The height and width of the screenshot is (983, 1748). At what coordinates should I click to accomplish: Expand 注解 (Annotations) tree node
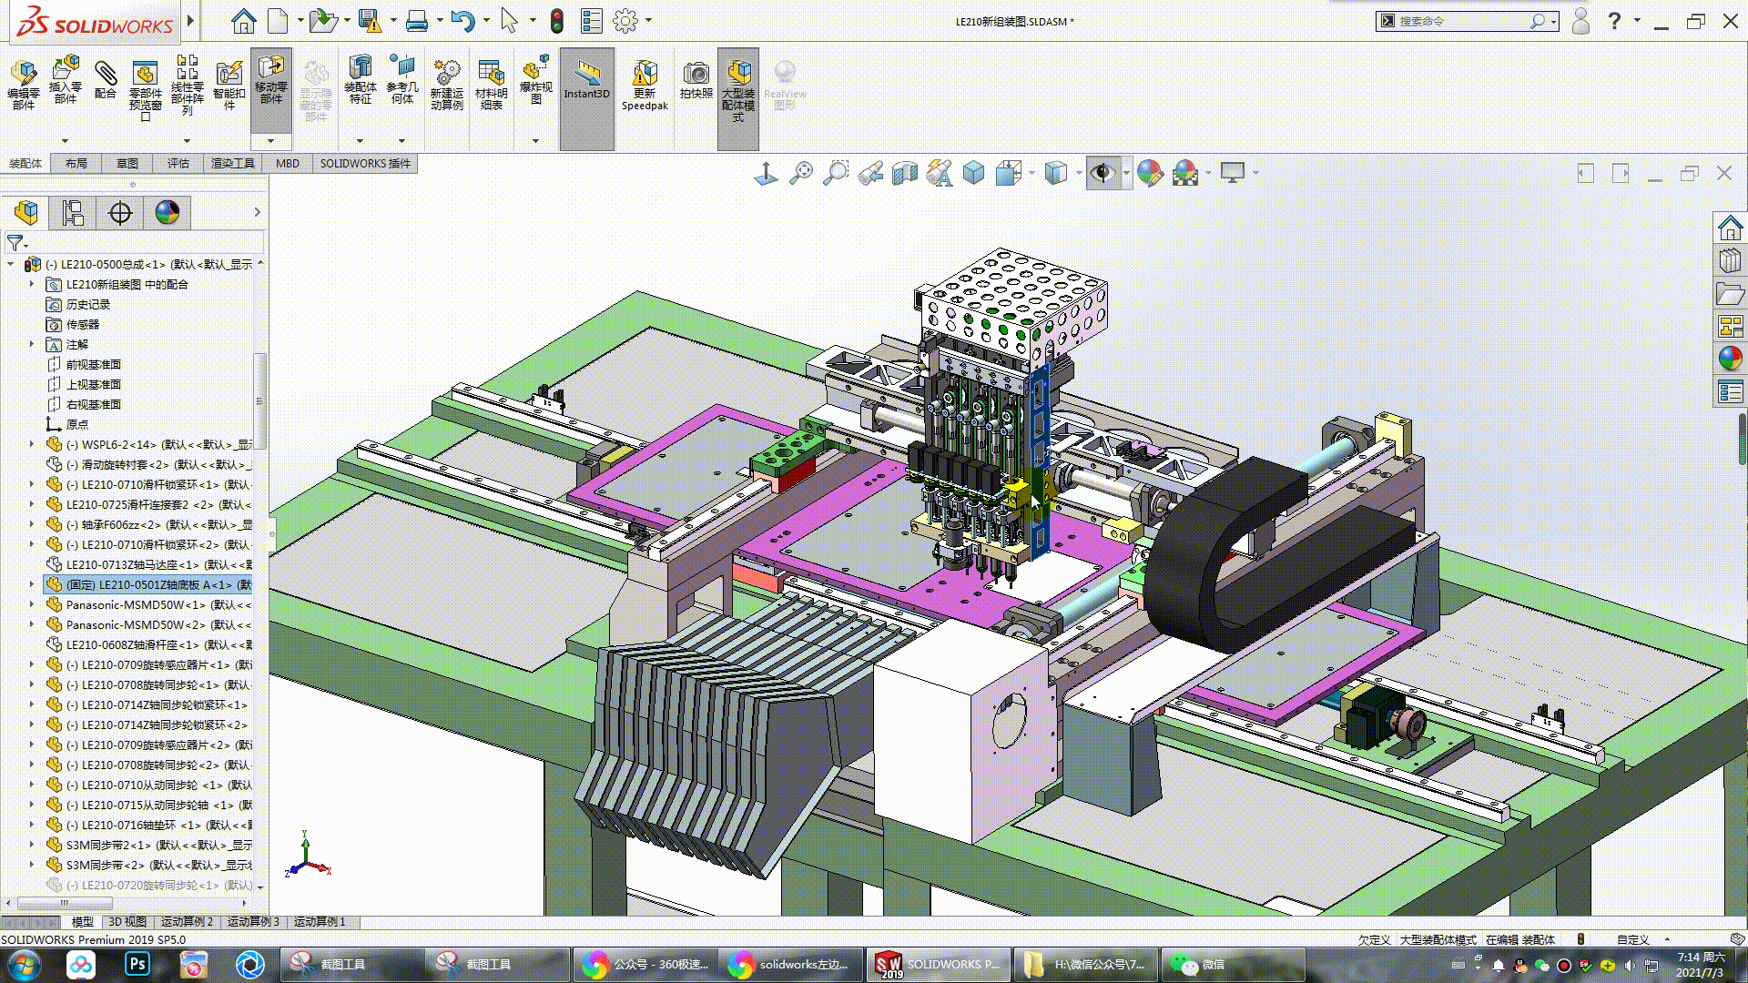point(32,344)
